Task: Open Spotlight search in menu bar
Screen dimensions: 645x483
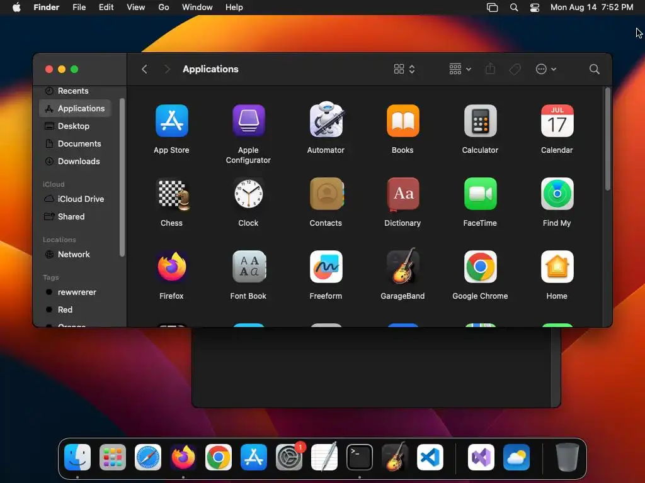Action: tap(514, 8)
